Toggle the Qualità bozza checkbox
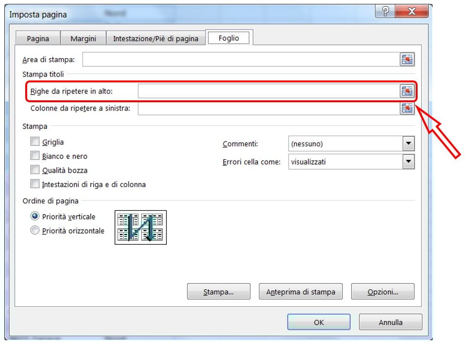469x348 pixels. coord(35,170)
